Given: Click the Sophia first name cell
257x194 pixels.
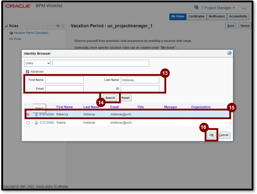Looking at the screenshot, I should (68, 122).
